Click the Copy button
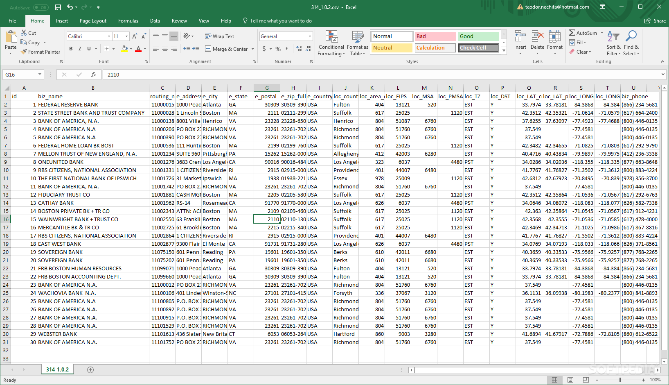669x385 pixels. click(x=31, y=43)
